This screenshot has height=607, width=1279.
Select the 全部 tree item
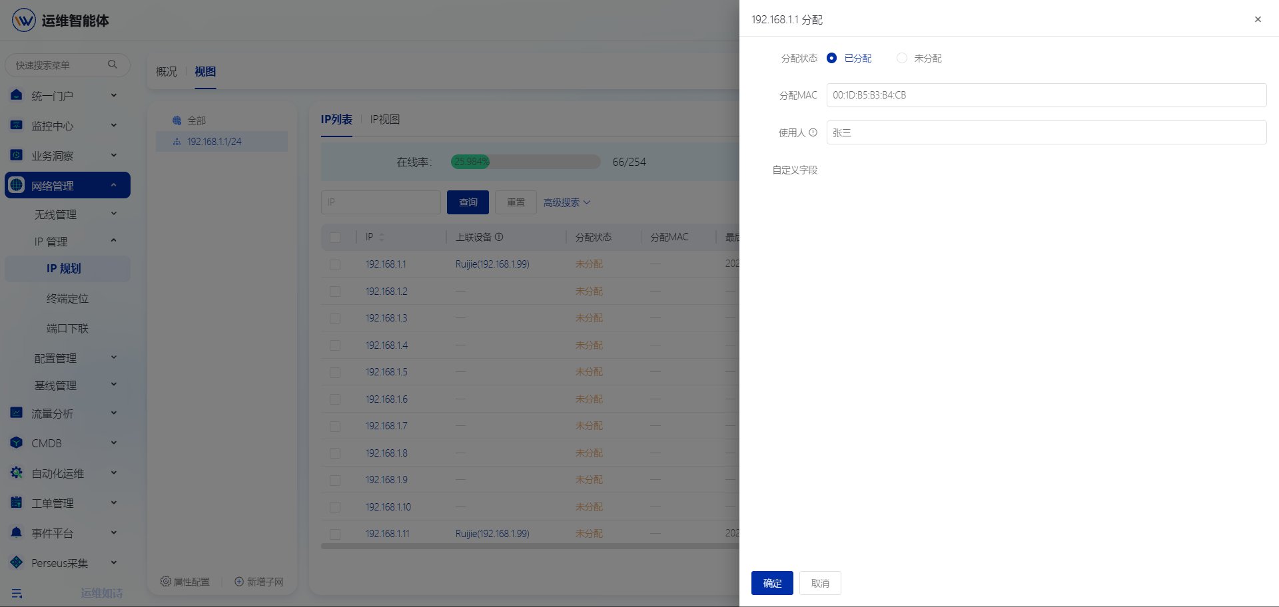click(x=197, y=120)
